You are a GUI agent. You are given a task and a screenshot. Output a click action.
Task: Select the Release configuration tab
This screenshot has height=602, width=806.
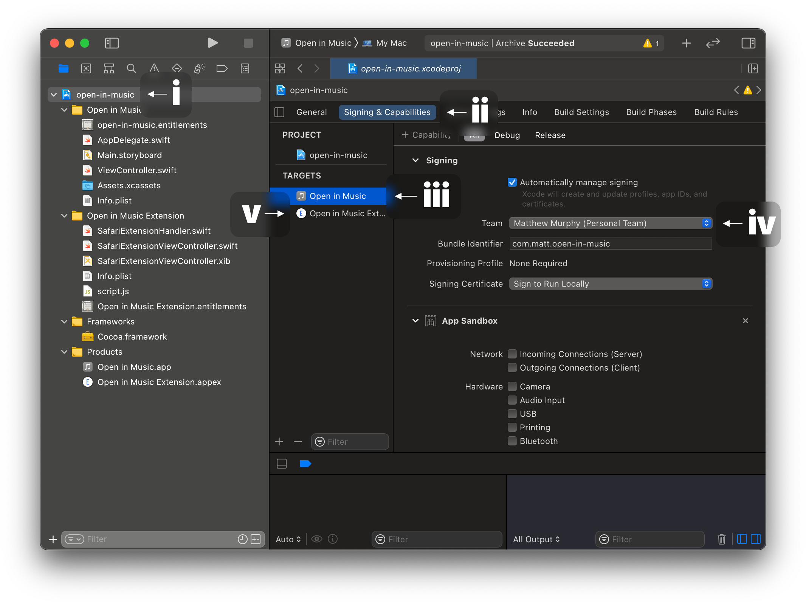[x=550, y=135]
